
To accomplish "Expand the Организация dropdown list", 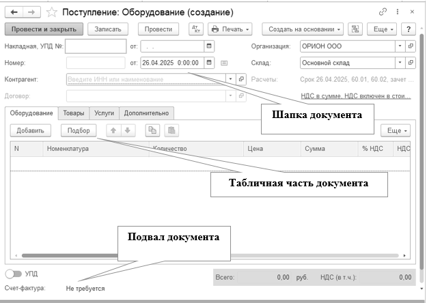I will pyautogui.click(x=400, y=46).
